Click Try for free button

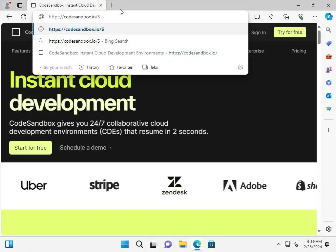pos(290,32)
